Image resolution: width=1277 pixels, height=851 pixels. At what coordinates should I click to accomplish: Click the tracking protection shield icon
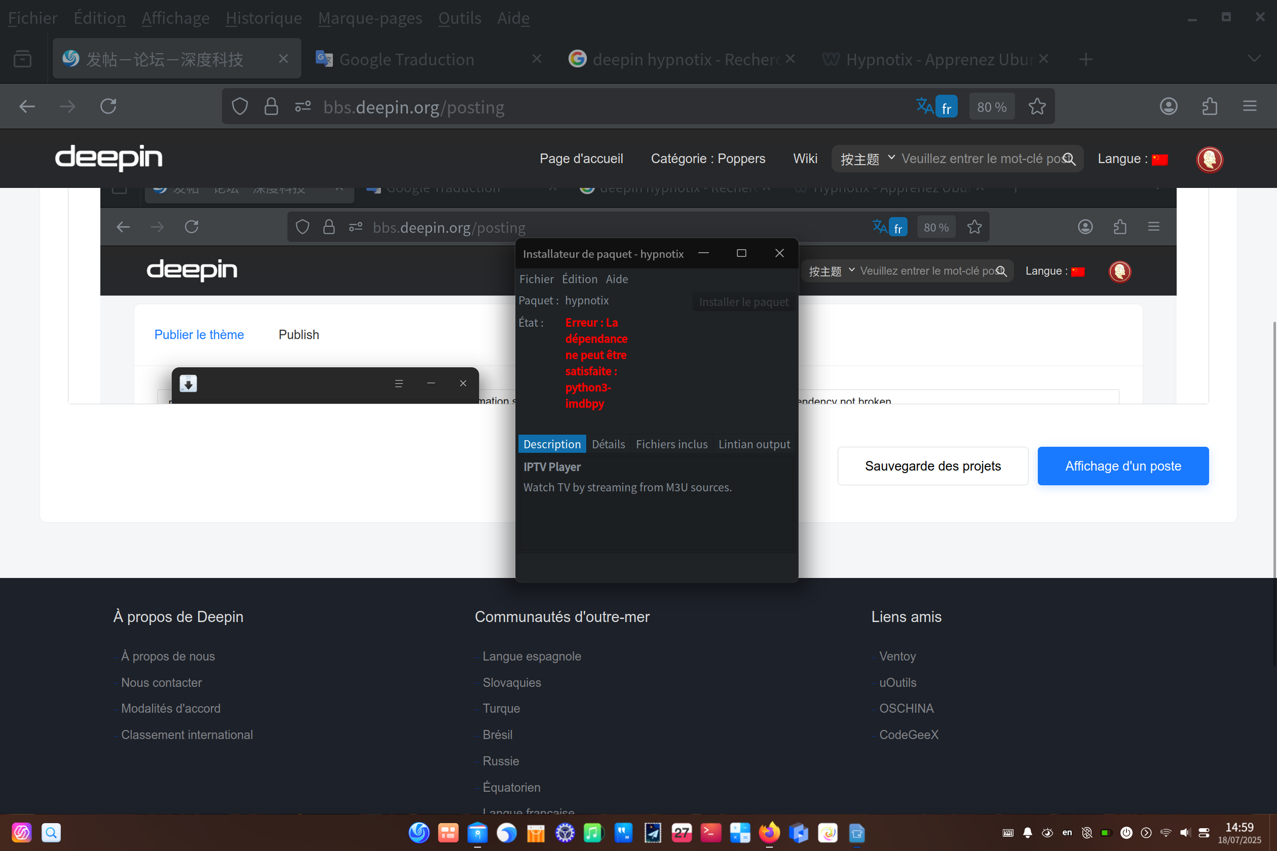[240, 106]
